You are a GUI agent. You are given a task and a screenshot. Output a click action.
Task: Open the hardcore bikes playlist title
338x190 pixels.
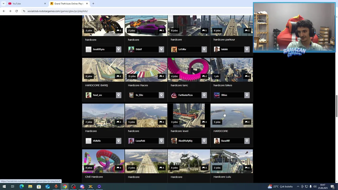tap(223, 85)
